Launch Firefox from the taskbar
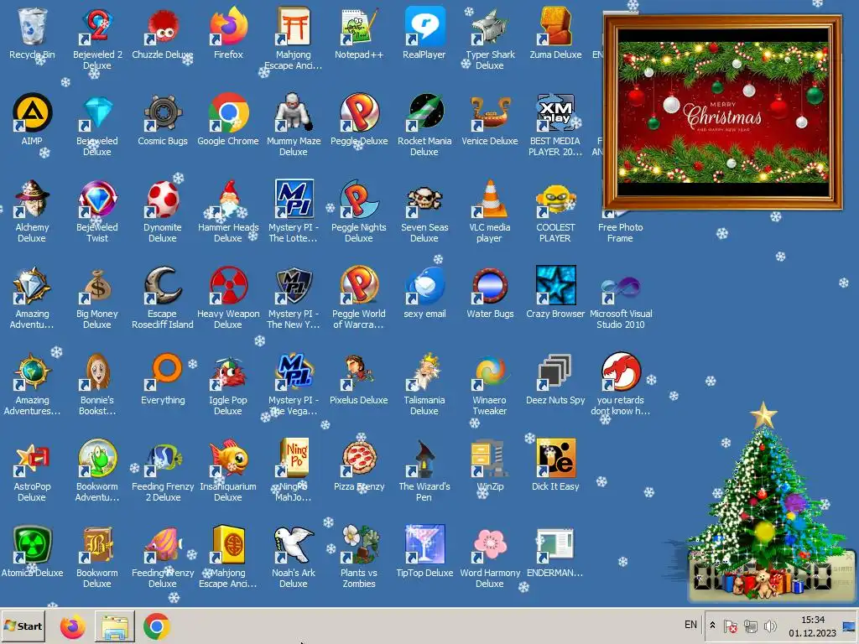The height and width of the screenshot is (644, 859). (73, 626)
